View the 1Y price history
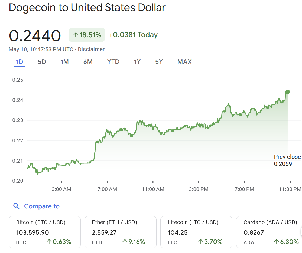 (137, 62)
